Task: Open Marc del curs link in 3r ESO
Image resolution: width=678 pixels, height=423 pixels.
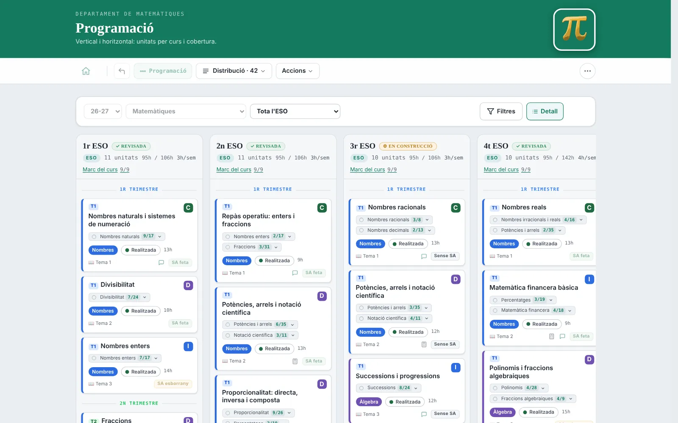Action: point(367,170)
